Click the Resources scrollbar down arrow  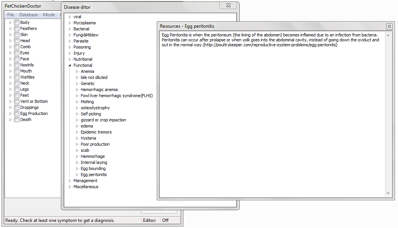(x=388, y=193)
